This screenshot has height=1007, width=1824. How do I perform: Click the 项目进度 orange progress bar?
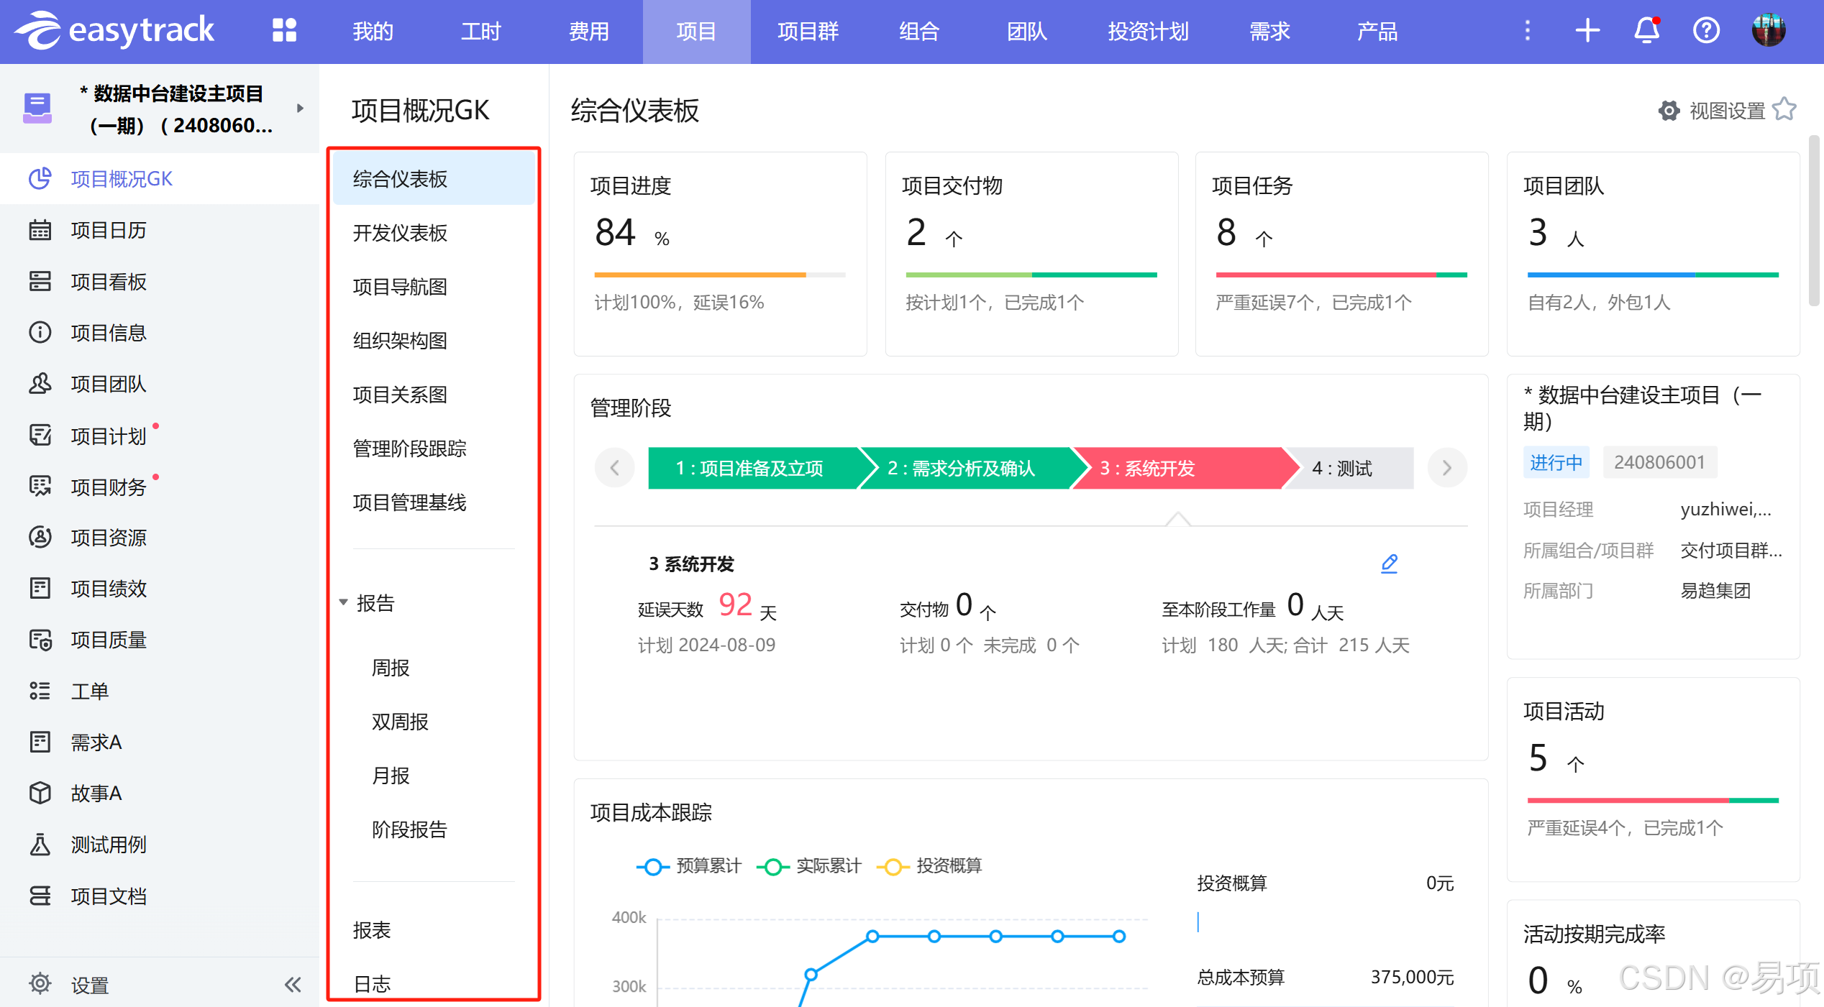coord(699,275)
